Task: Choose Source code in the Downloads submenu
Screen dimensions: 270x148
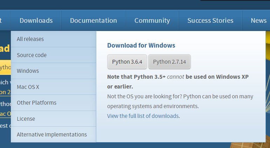Action: [x=53, y=55]
